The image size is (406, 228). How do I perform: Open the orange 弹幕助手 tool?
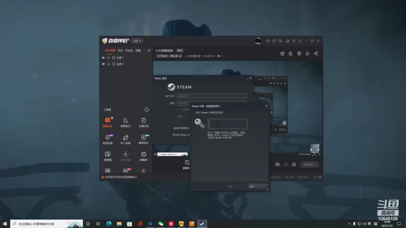108,122
